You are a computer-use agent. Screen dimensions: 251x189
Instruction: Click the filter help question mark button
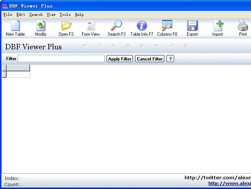pos(170,59)
